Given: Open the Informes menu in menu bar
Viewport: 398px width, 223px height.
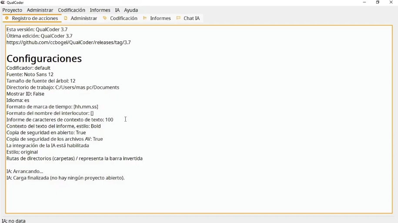Looking at the screenshot, I should (x=100, y=10).
